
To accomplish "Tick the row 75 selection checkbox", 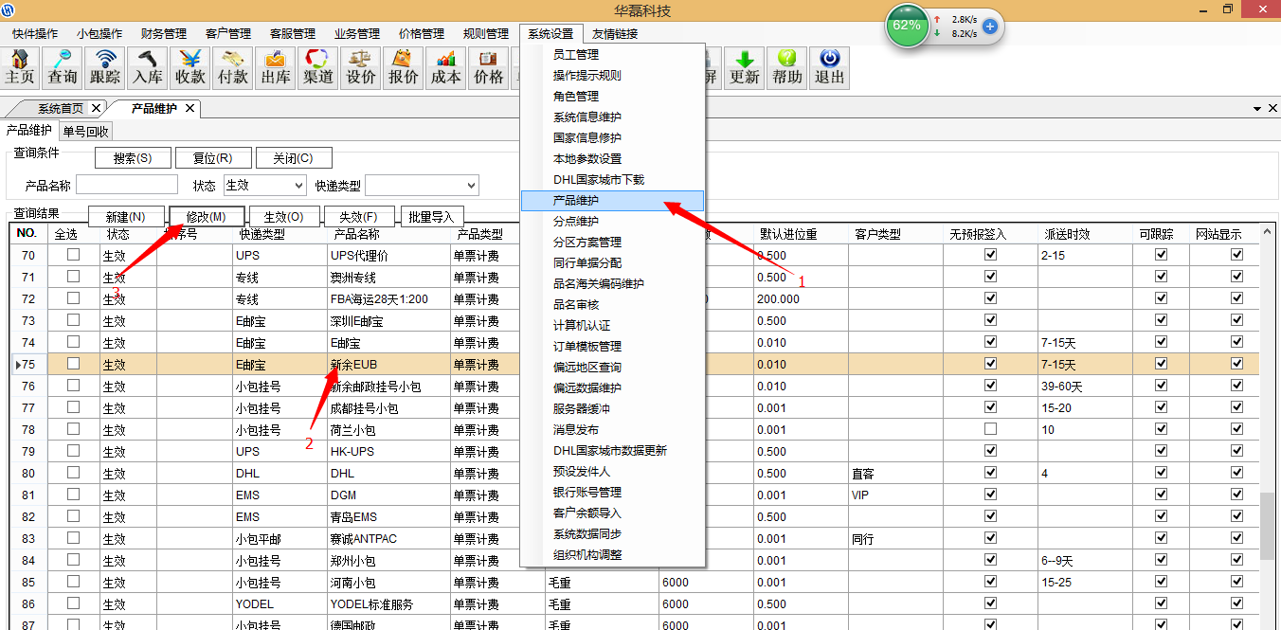I will (73, 364).
